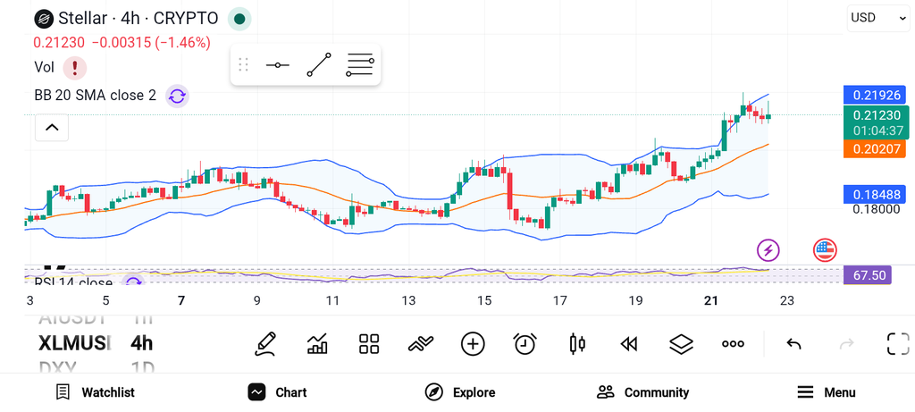Collapse the indicator legend with chevron

pos(52,127)
